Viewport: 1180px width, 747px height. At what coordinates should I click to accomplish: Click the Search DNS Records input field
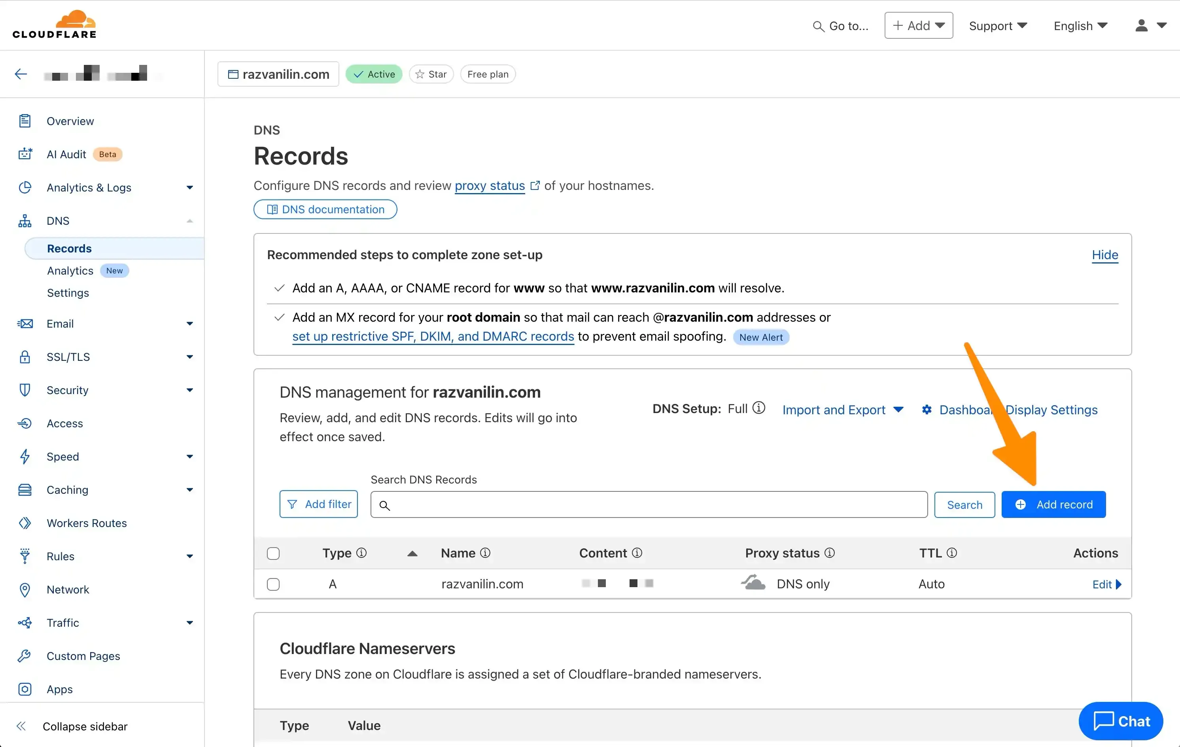pyautogui.click(x=649, y=504)
